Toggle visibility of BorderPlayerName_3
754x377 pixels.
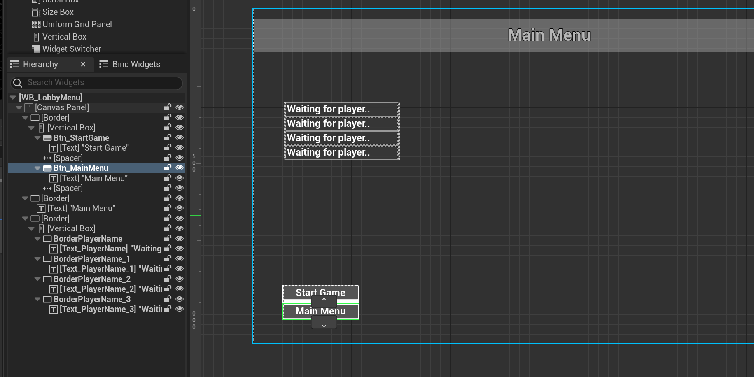tap(180, 299)
